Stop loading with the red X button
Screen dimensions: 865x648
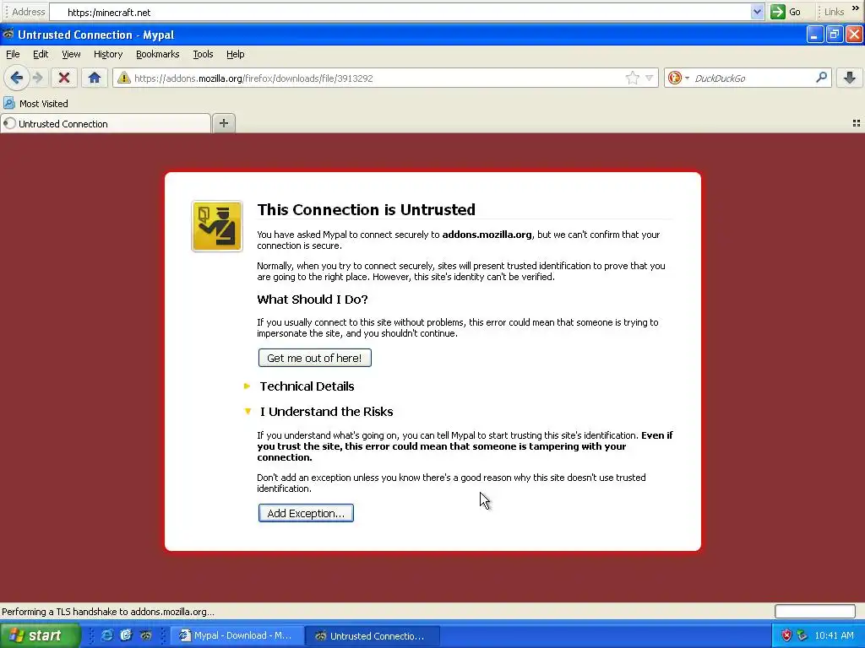[64, 78]
